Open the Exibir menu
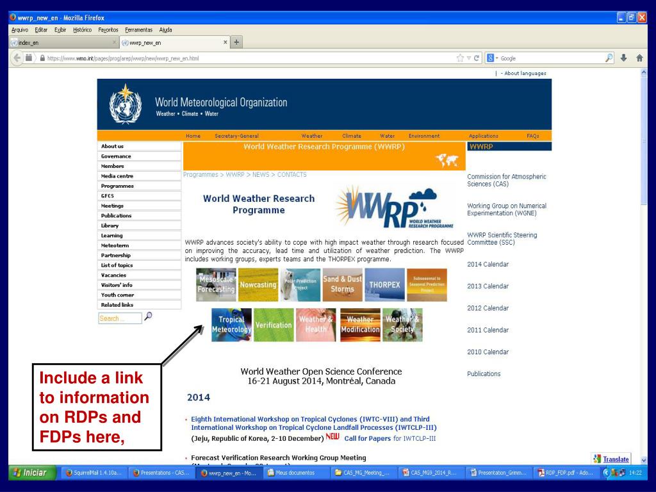The width and height of the screenshot is (656, 492). click(60, 29)
